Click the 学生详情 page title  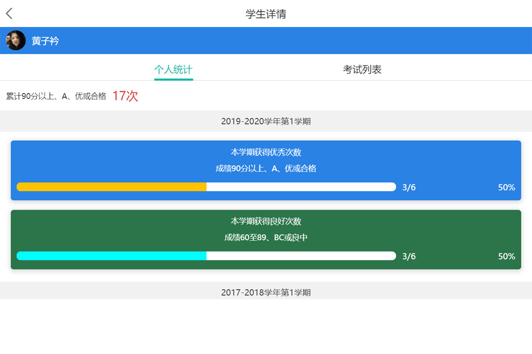coord(266,14)
